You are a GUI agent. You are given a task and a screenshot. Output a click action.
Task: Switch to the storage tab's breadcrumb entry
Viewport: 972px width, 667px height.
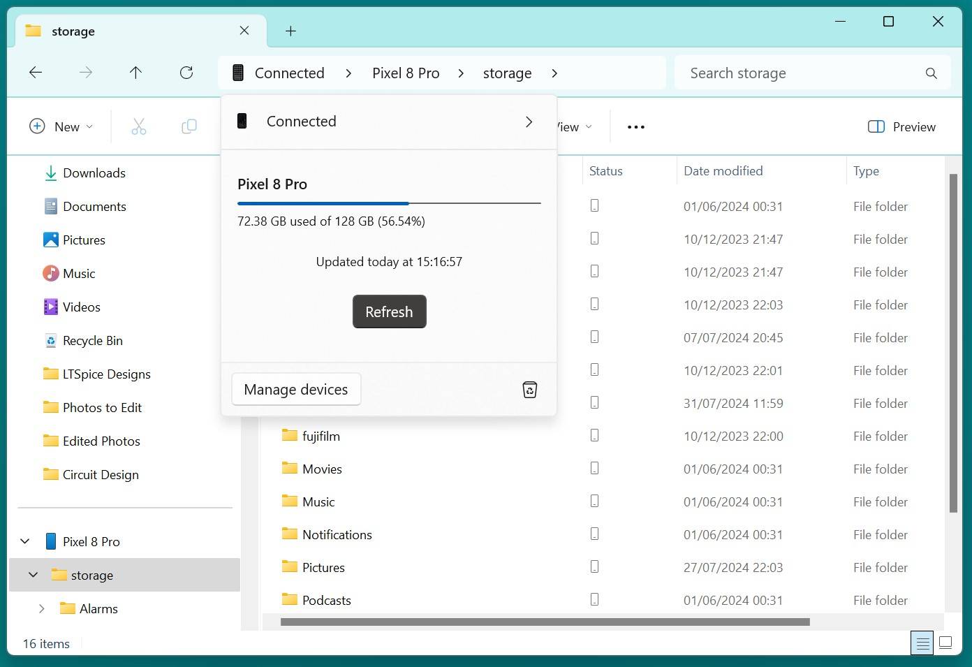tap(508, 73)
